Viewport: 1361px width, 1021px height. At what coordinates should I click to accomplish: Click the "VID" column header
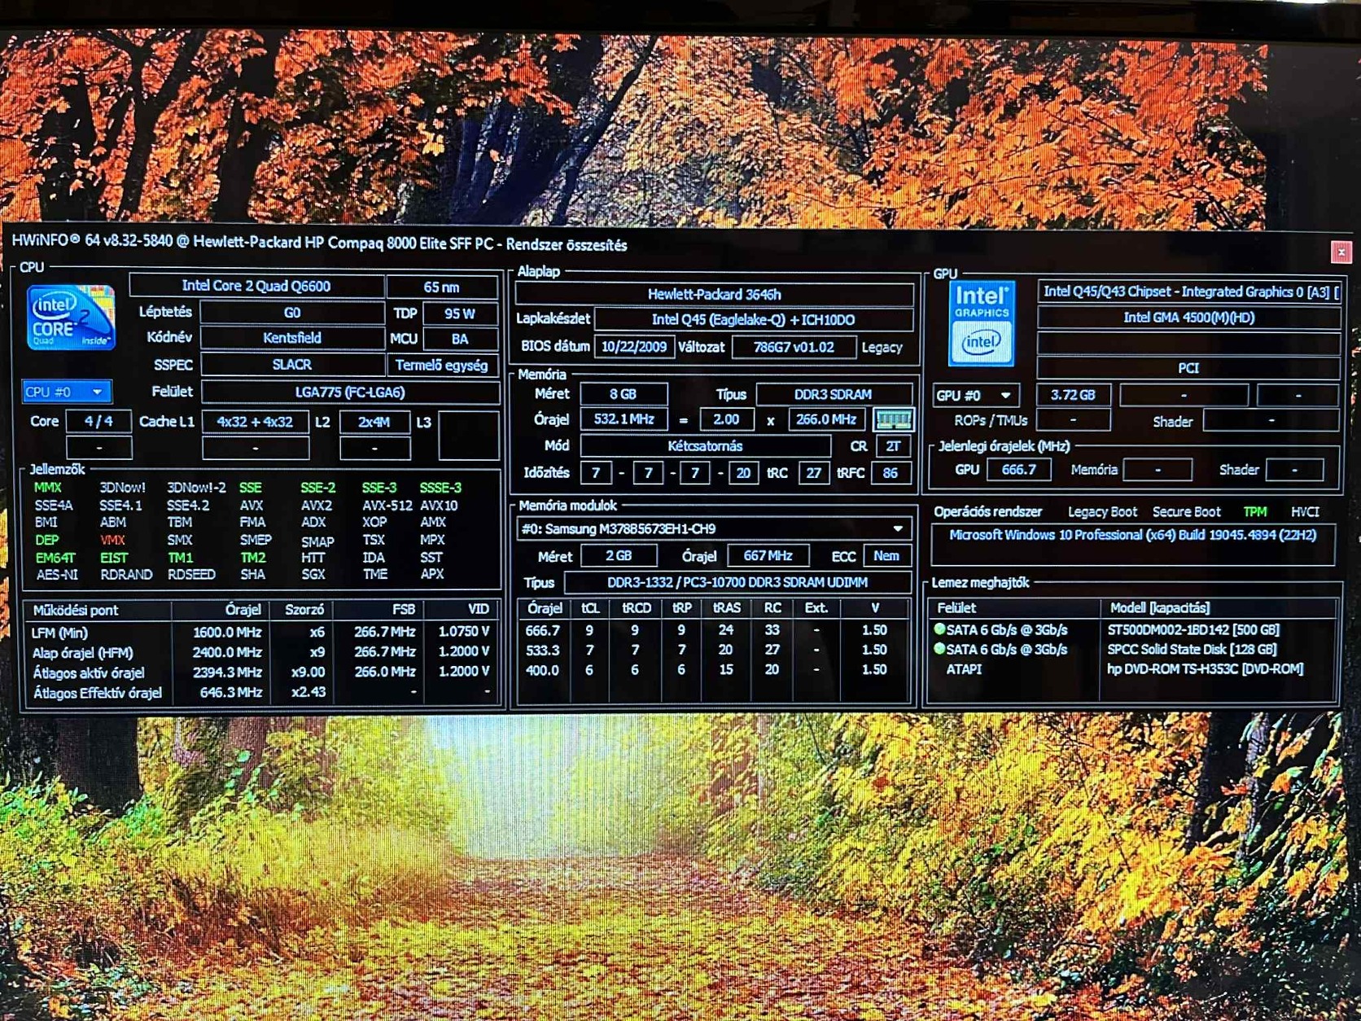click(478, 608)
